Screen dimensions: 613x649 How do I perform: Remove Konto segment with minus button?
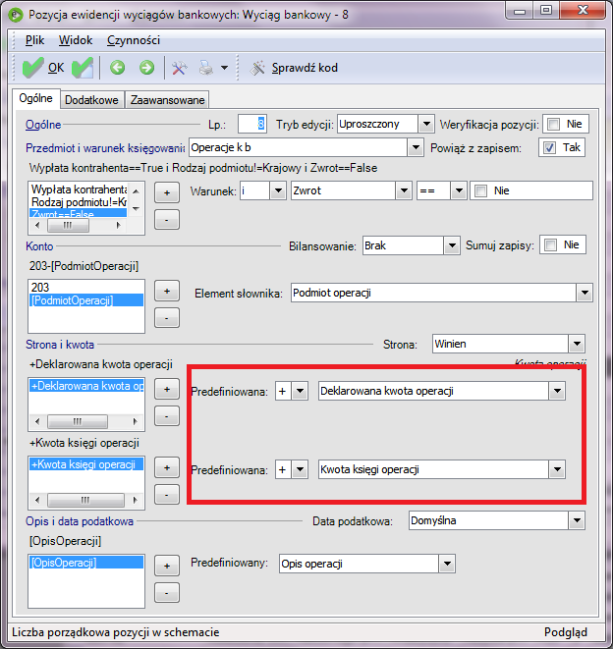click(167, 318)
